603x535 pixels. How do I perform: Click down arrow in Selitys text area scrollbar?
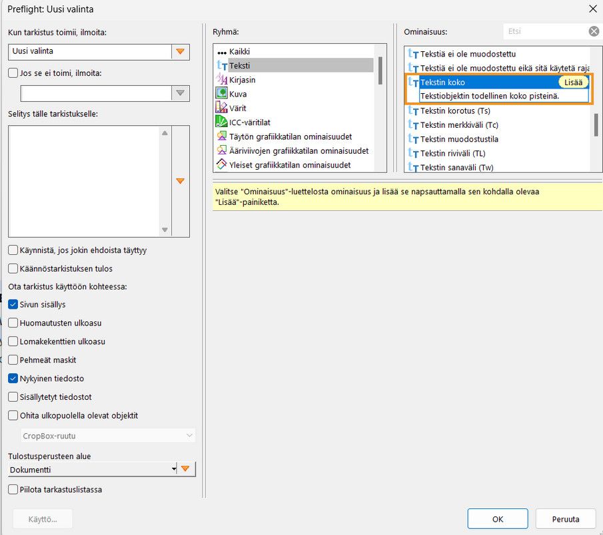(x=165, y=230)
